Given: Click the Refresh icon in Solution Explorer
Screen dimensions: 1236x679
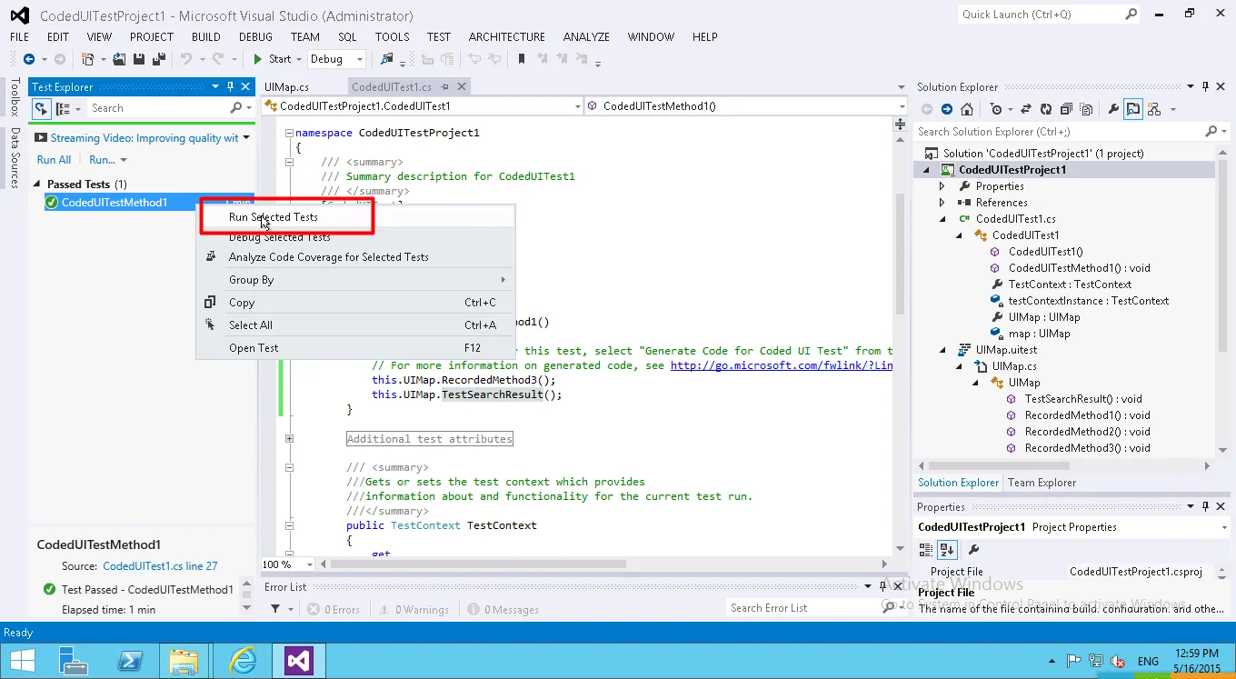Looking at the screenshot, I should point(1045,109).
